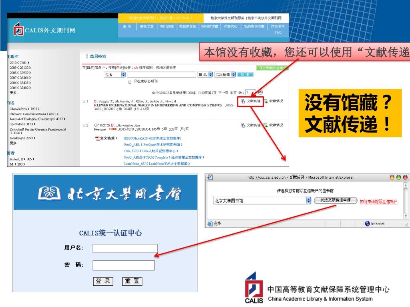Tick the checkbox for result 1
The image size is (410, 307).
[84, 101]
